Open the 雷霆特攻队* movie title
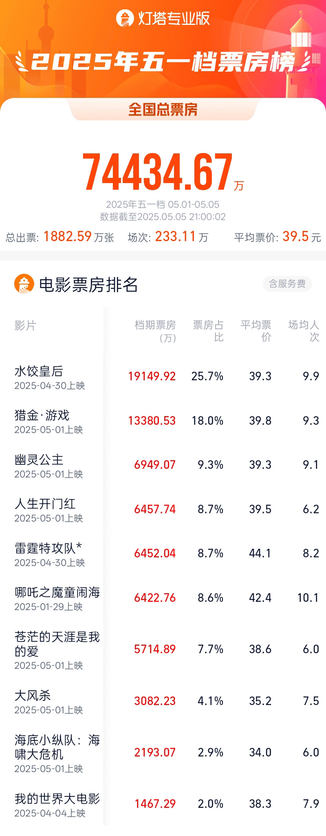 tap(48, 548)
